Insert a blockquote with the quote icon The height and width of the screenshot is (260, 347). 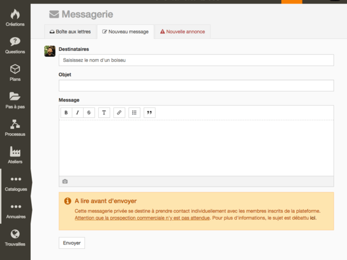149,113
